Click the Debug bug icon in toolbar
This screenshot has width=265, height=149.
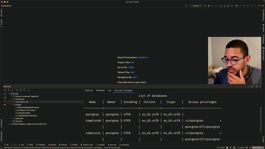(x=209, y=6)
